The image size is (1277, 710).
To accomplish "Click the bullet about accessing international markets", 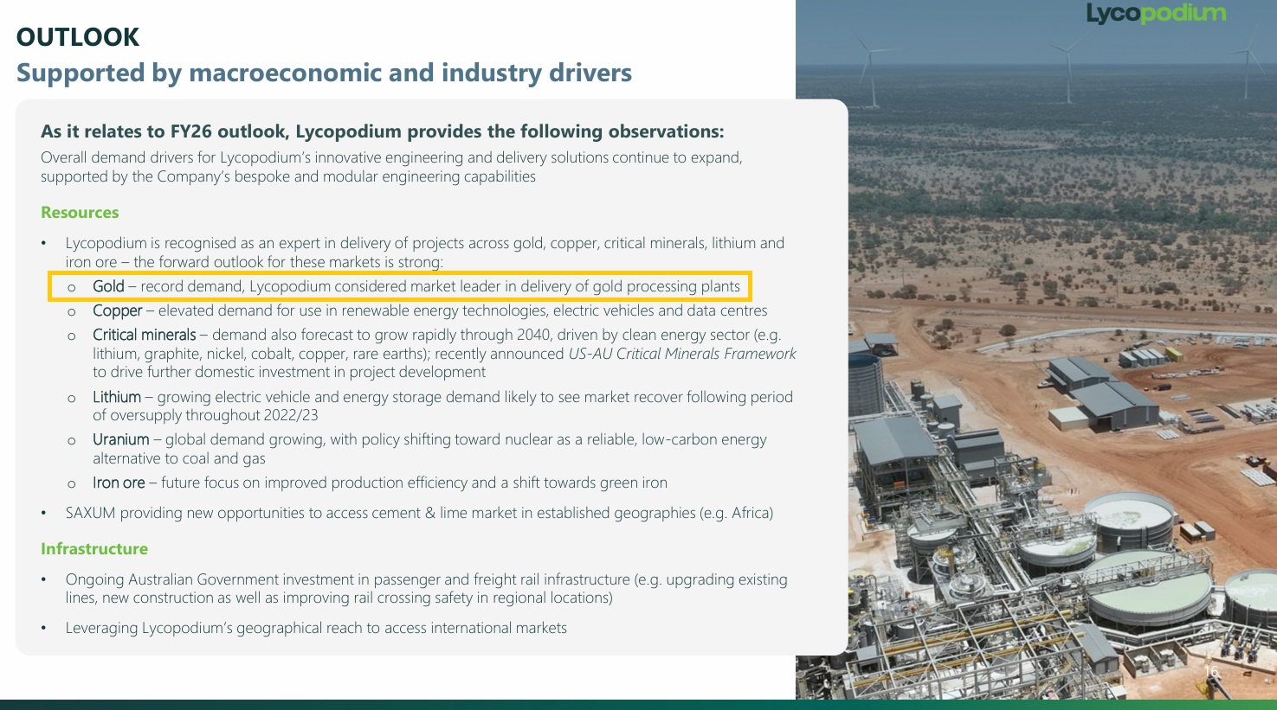I will click(316, 628).
